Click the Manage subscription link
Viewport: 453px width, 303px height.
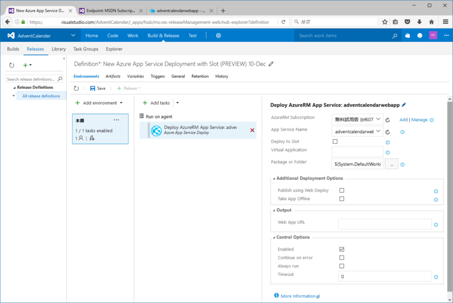click(x=419, y=120)
